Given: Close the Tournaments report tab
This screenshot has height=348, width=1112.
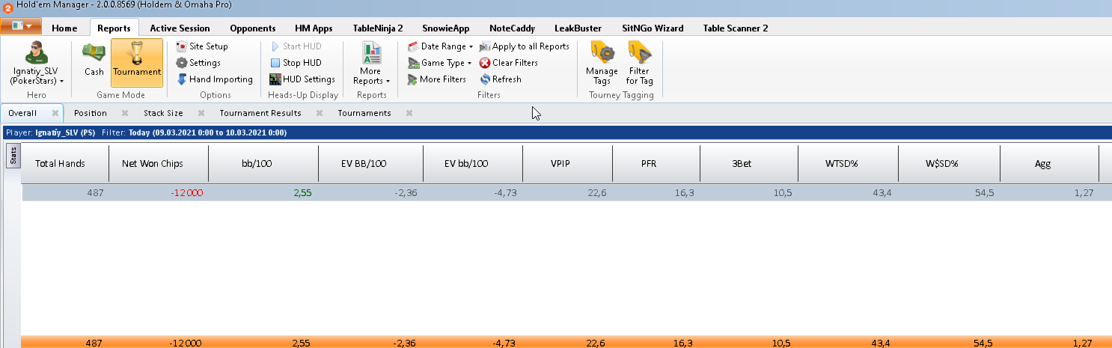Looking at the screenshot, I should (x=409, y=113).
